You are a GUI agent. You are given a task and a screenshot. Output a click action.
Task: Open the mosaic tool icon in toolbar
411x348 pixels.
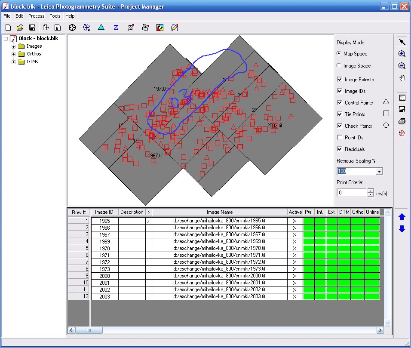click(x=159, y=28)
